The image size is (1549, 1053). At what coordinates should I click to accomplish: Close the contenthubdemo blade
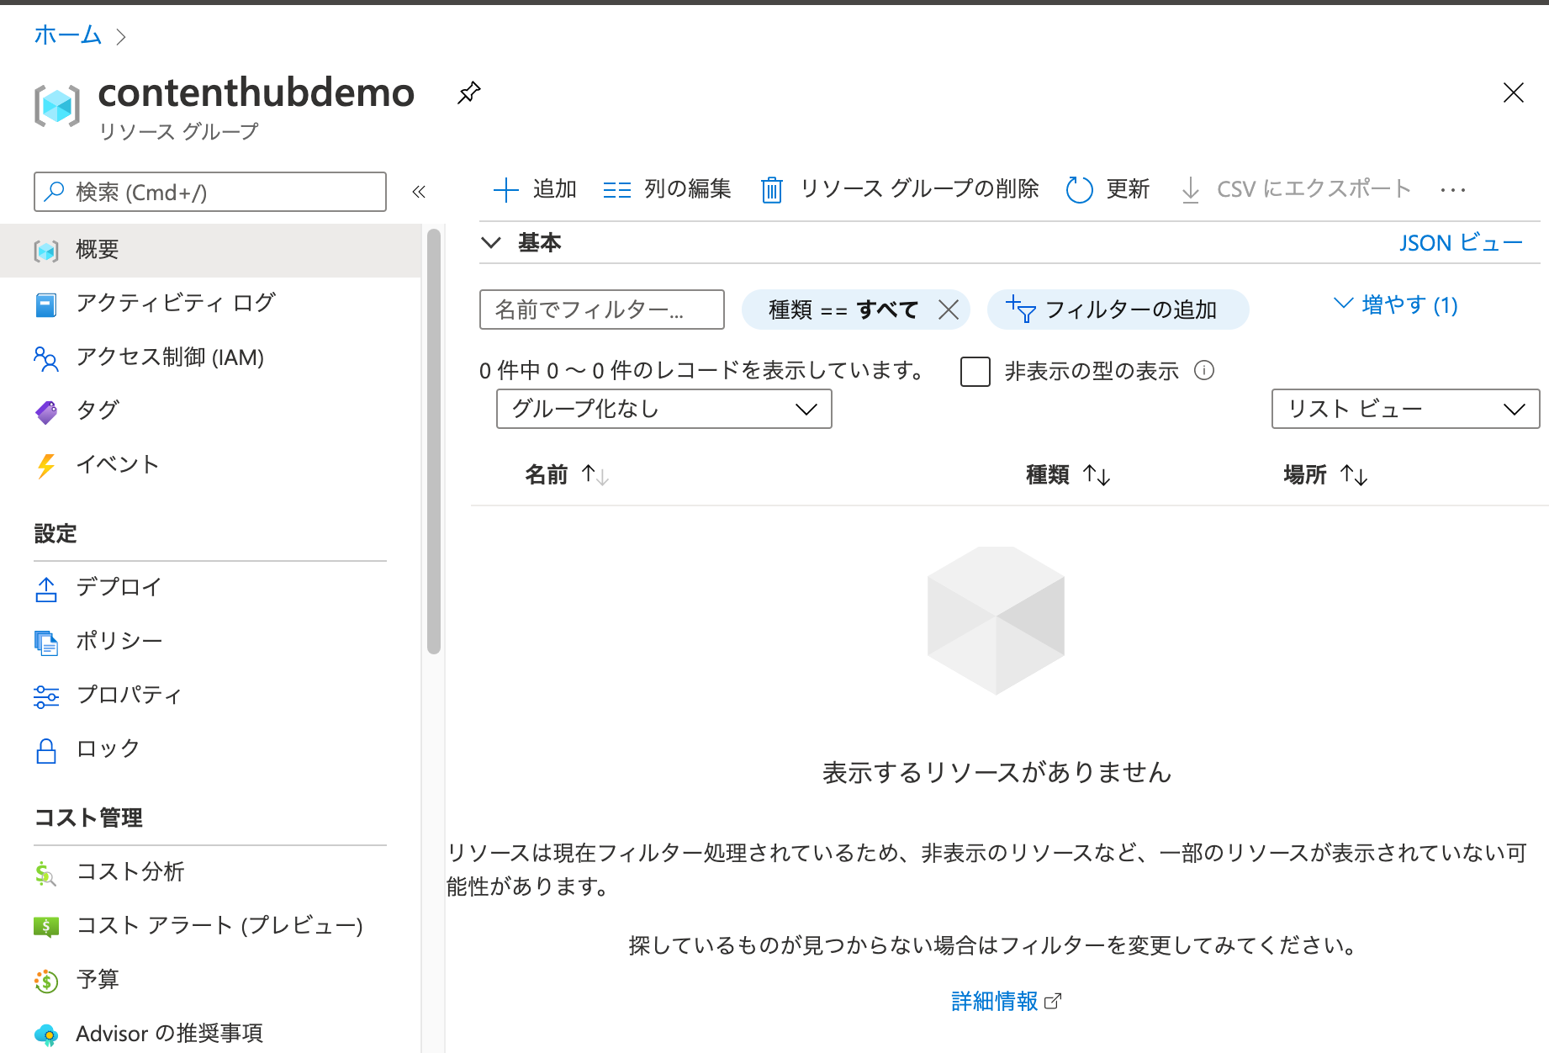1513,93
